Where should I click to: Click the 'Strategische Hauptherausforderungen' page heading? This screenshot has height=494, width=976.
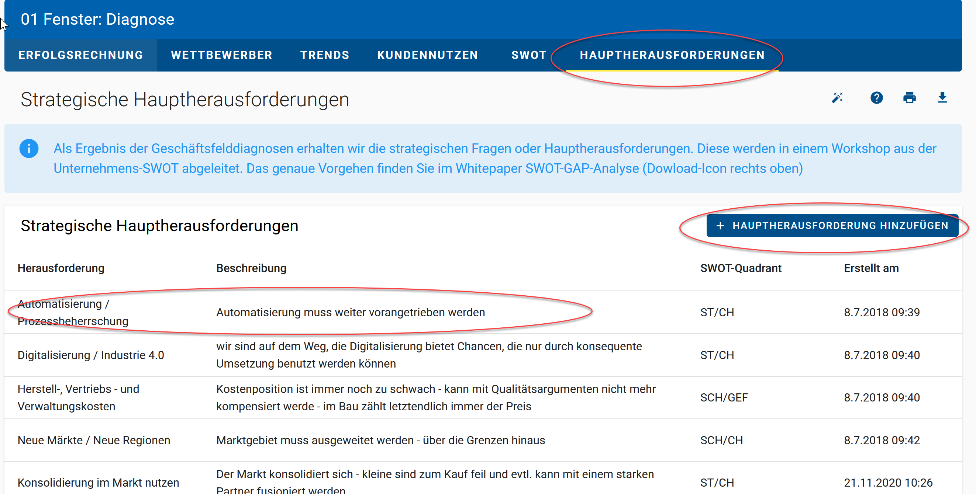tap(185, 100)
